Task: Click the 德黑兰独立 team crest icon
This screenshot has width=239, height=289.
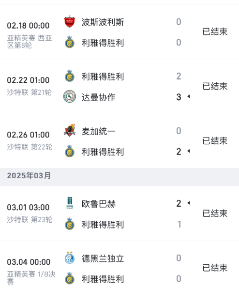Action: tap(70, 258)
